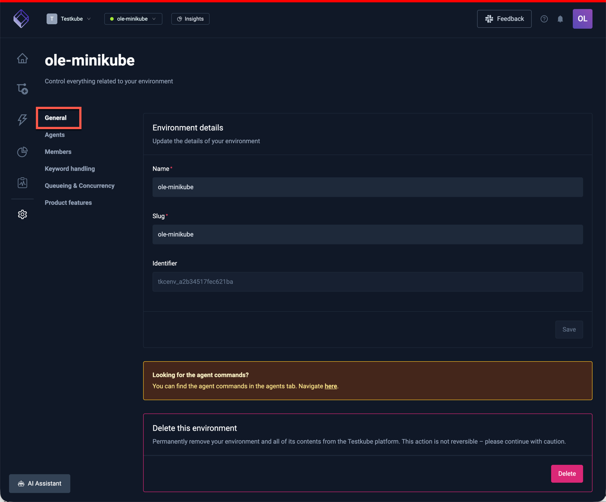Screen dimensions: 606x502
Task: Click the notifications bell icon
Action: (x=560, y=19)
